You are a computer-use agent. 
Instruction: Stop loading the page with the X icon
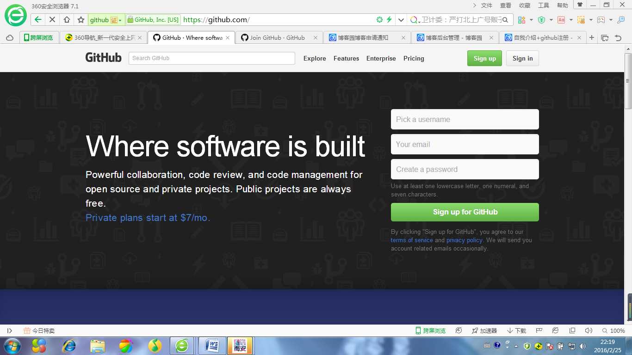coord(52,19)
